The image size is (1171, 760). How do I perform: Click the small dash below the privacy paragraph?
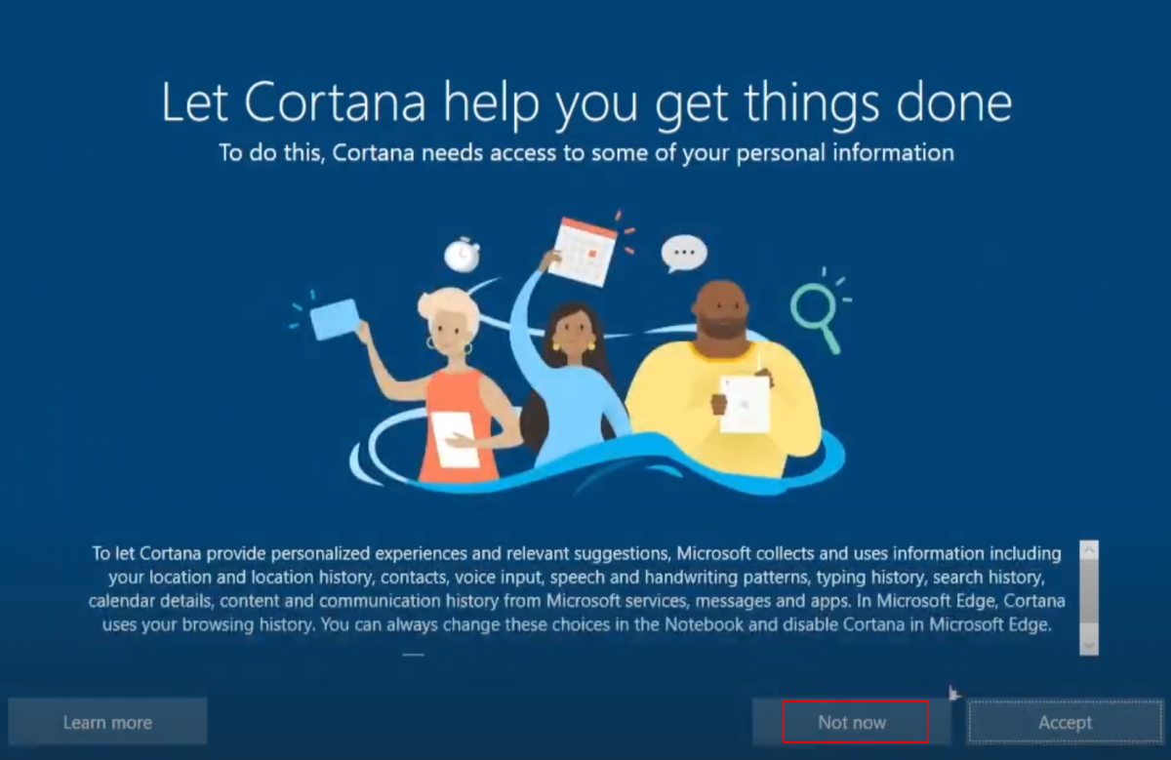[414, 655]
